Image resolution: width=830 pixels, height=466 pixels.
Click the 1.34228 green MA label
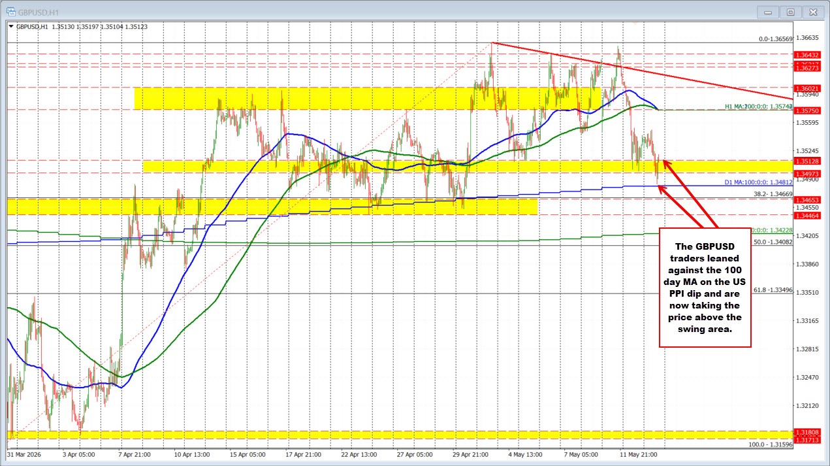[x=773, y=230]
